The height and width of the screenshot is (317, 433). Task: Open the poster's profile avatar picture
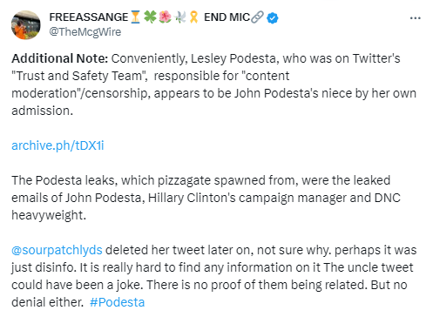pyautogui.click(x=26, y=25)
